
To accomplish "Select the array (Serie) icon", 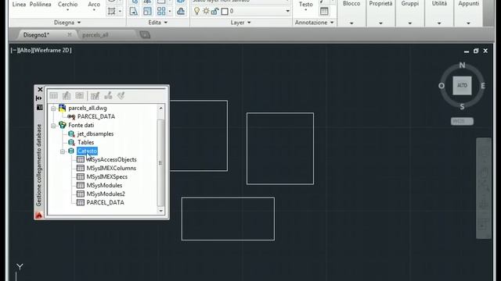I will click(x=161, y=11).
